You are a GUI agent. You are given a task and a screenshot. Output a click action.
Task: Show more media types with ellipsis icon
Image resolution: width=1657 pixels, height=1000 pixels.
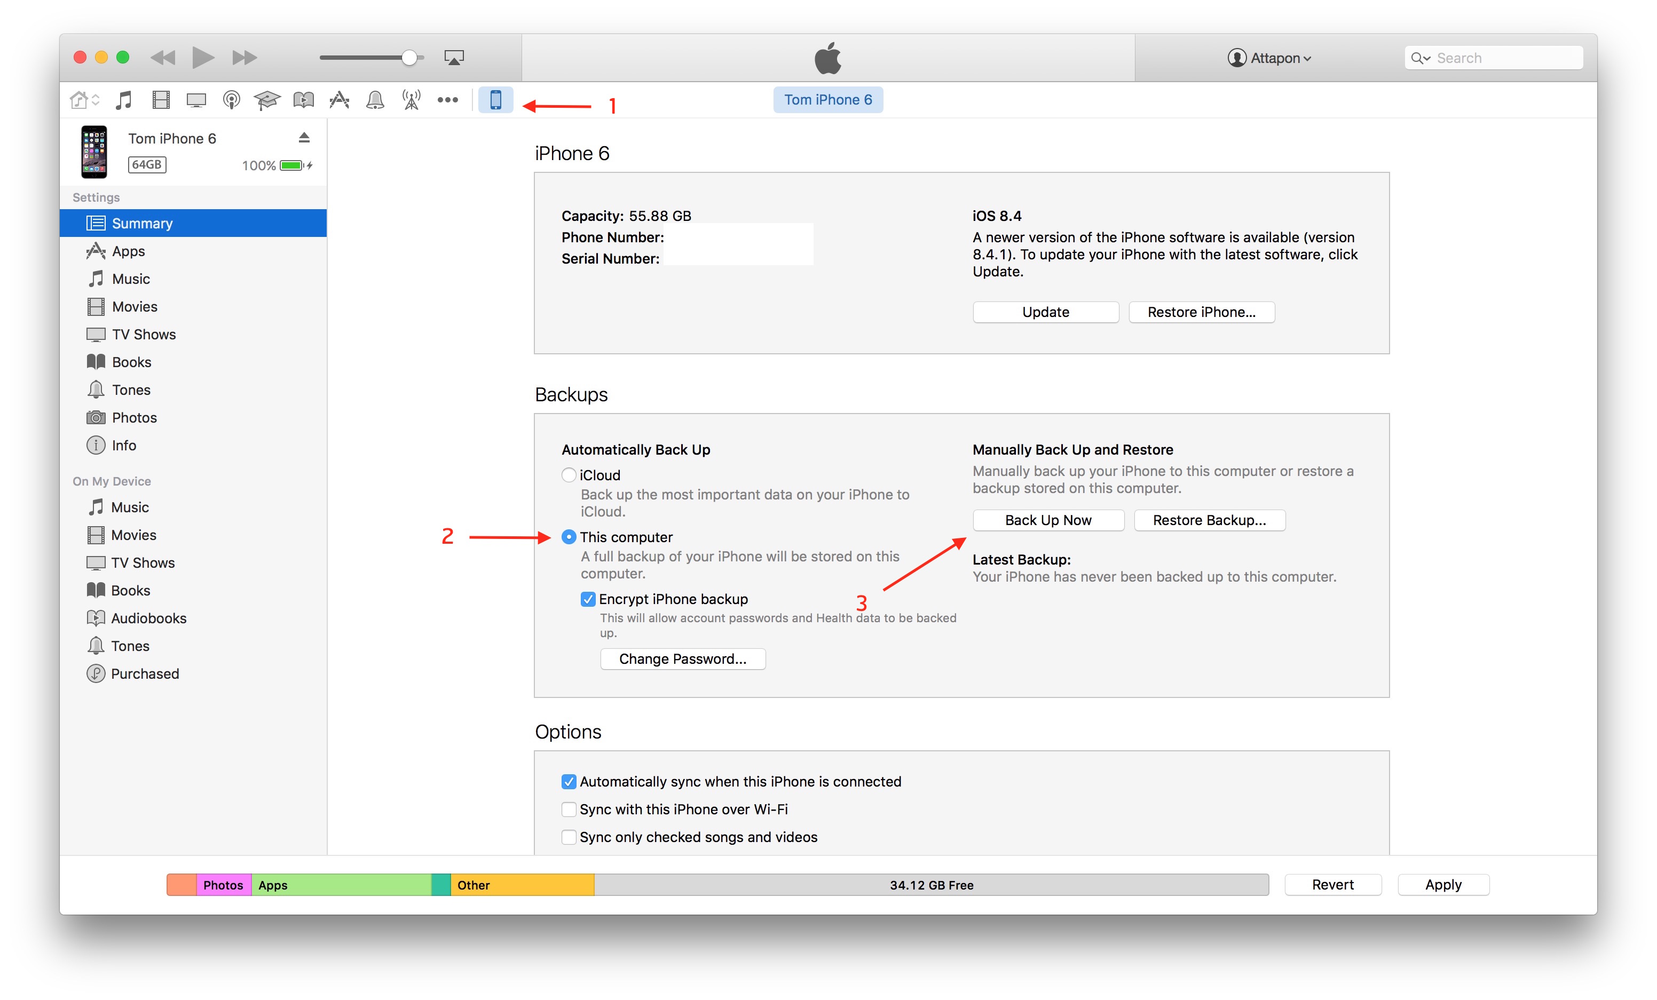pyautogui.click(x=448, y=101)
